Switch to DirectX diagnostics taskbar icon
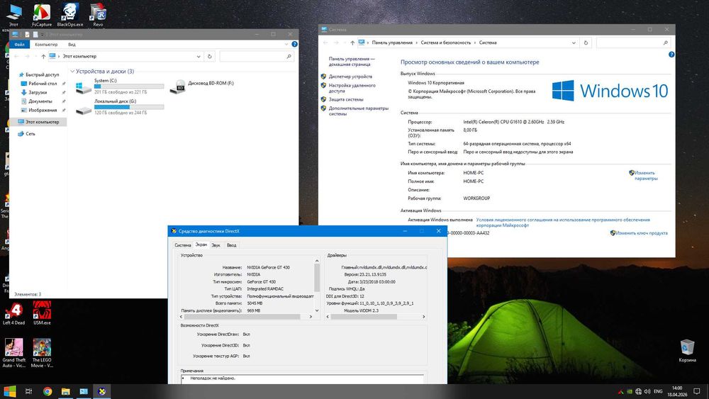This screenshot has width=709, height=399. click(101, 391)
